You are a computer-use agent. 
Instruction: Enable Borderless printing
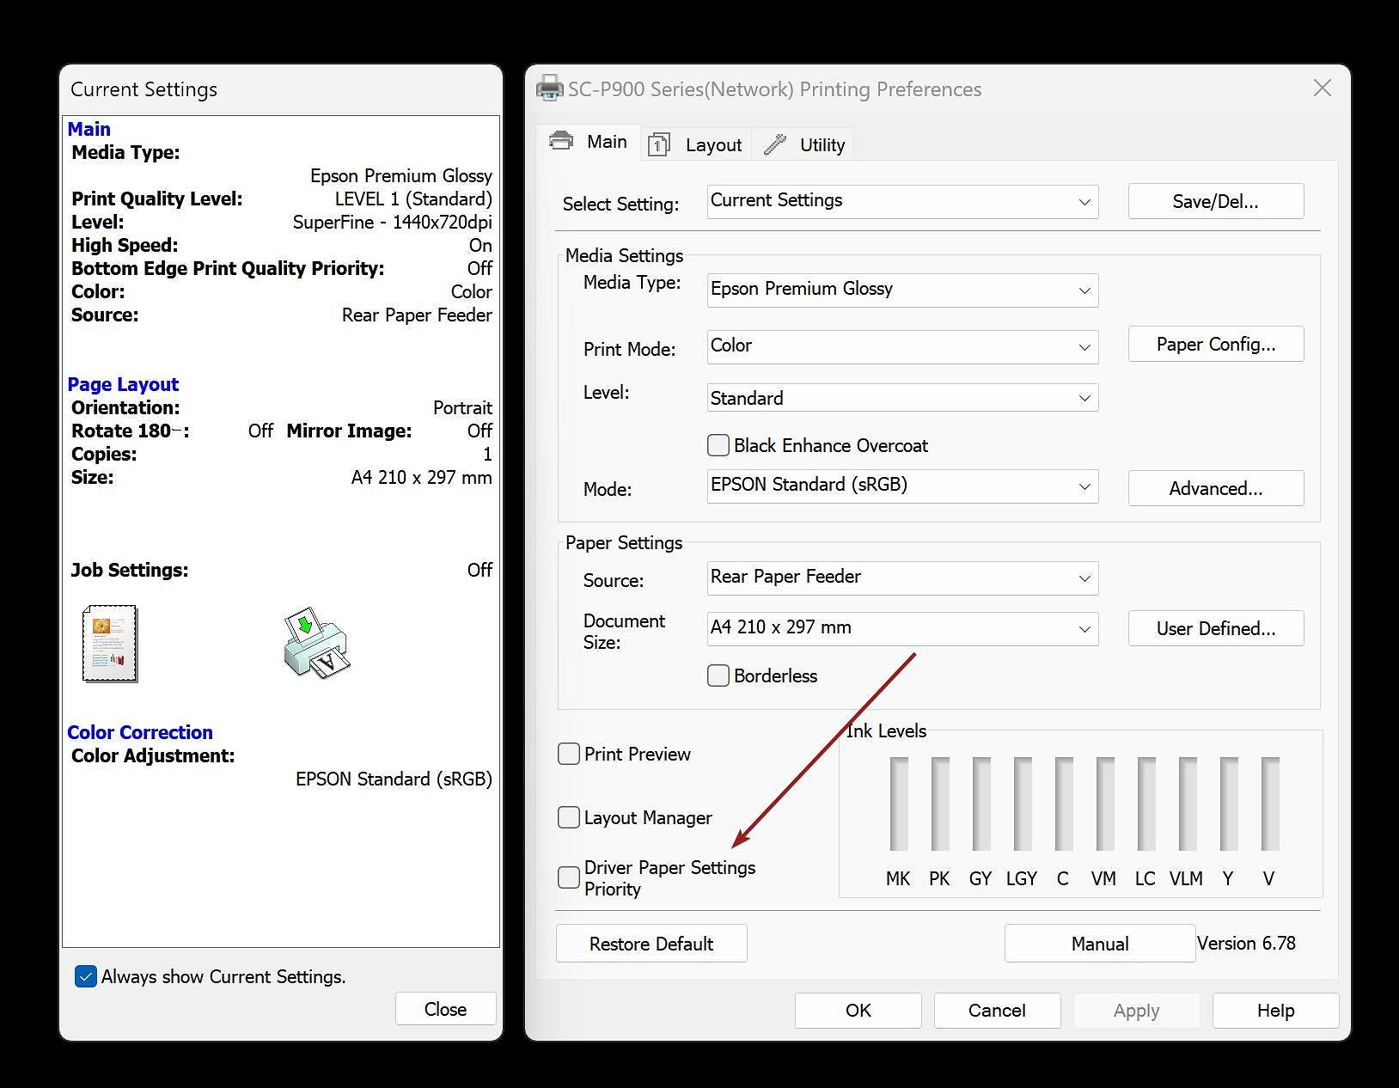coord(718,675)
